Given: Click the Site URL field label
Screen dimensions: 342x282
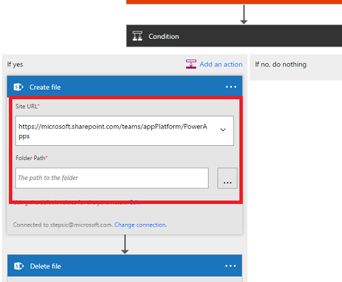Looking at the screenshot, I should [x=27, y=106].
